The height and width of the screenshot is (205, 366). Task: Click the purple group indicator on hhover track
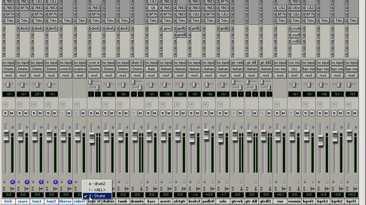click(x=70, y=182)
